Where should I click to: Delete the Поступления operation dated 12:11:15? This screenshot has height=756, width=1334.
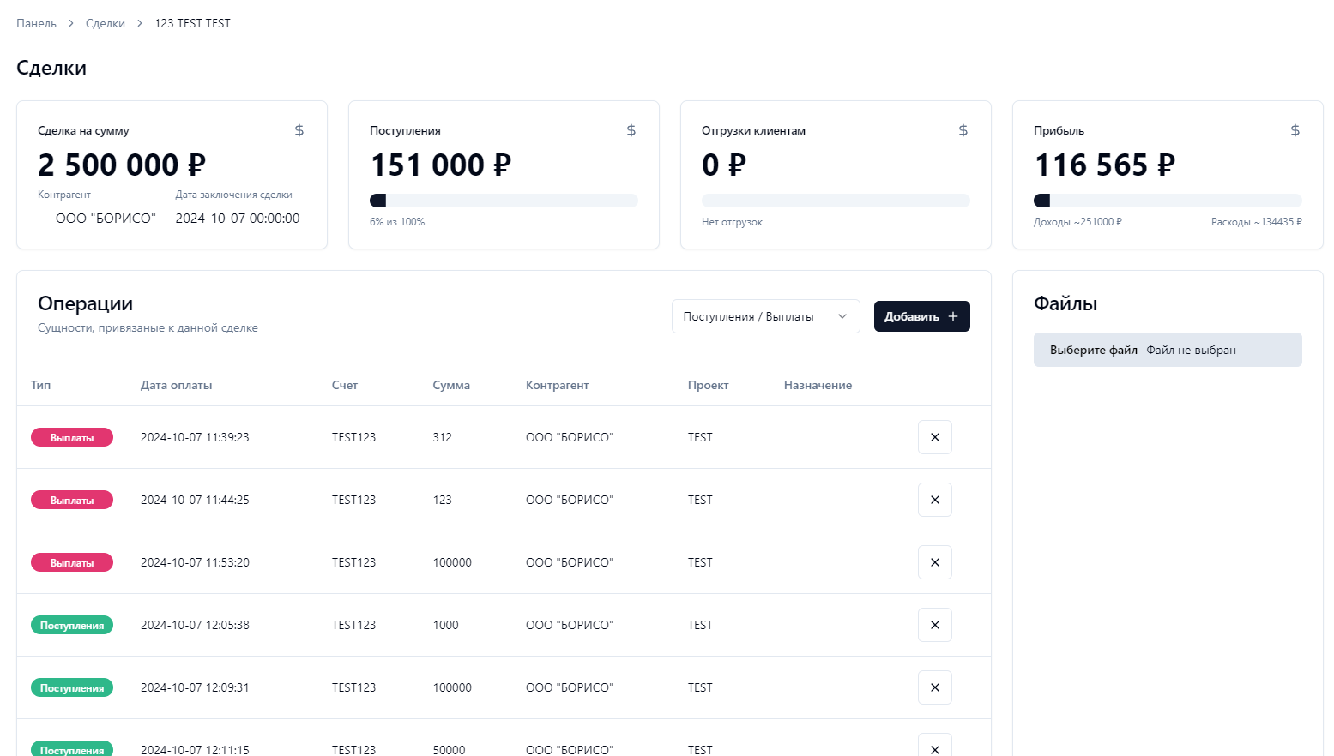(935, 746)
